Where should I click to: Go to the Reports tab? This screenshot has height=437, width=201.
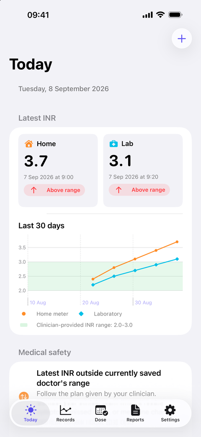[x=135, y=413]
